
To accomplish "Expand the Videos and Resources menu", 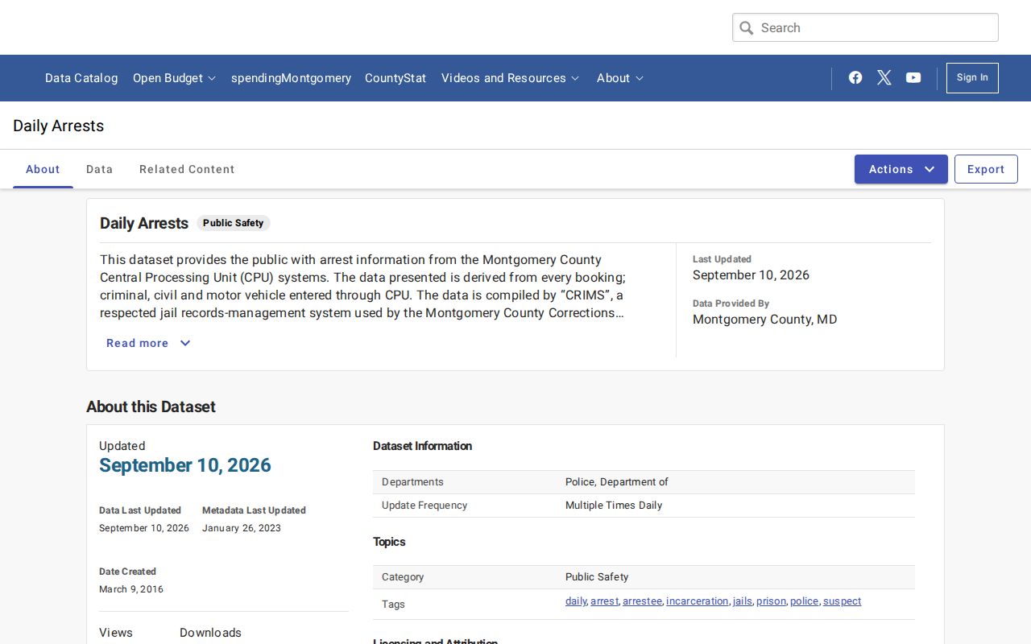I will tap(510, 78).
